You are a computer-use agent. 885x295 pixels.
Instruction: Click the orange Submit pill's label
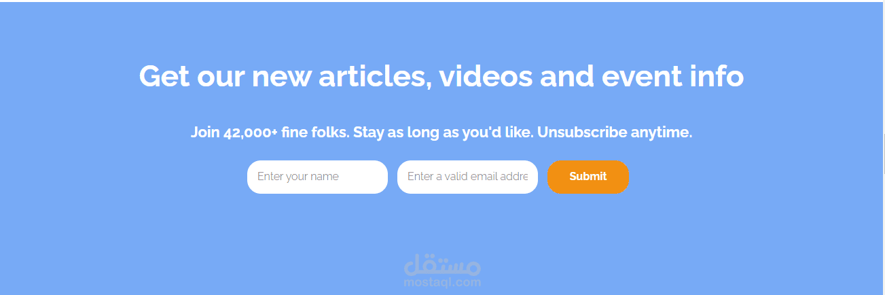click(x=588, y=177)
